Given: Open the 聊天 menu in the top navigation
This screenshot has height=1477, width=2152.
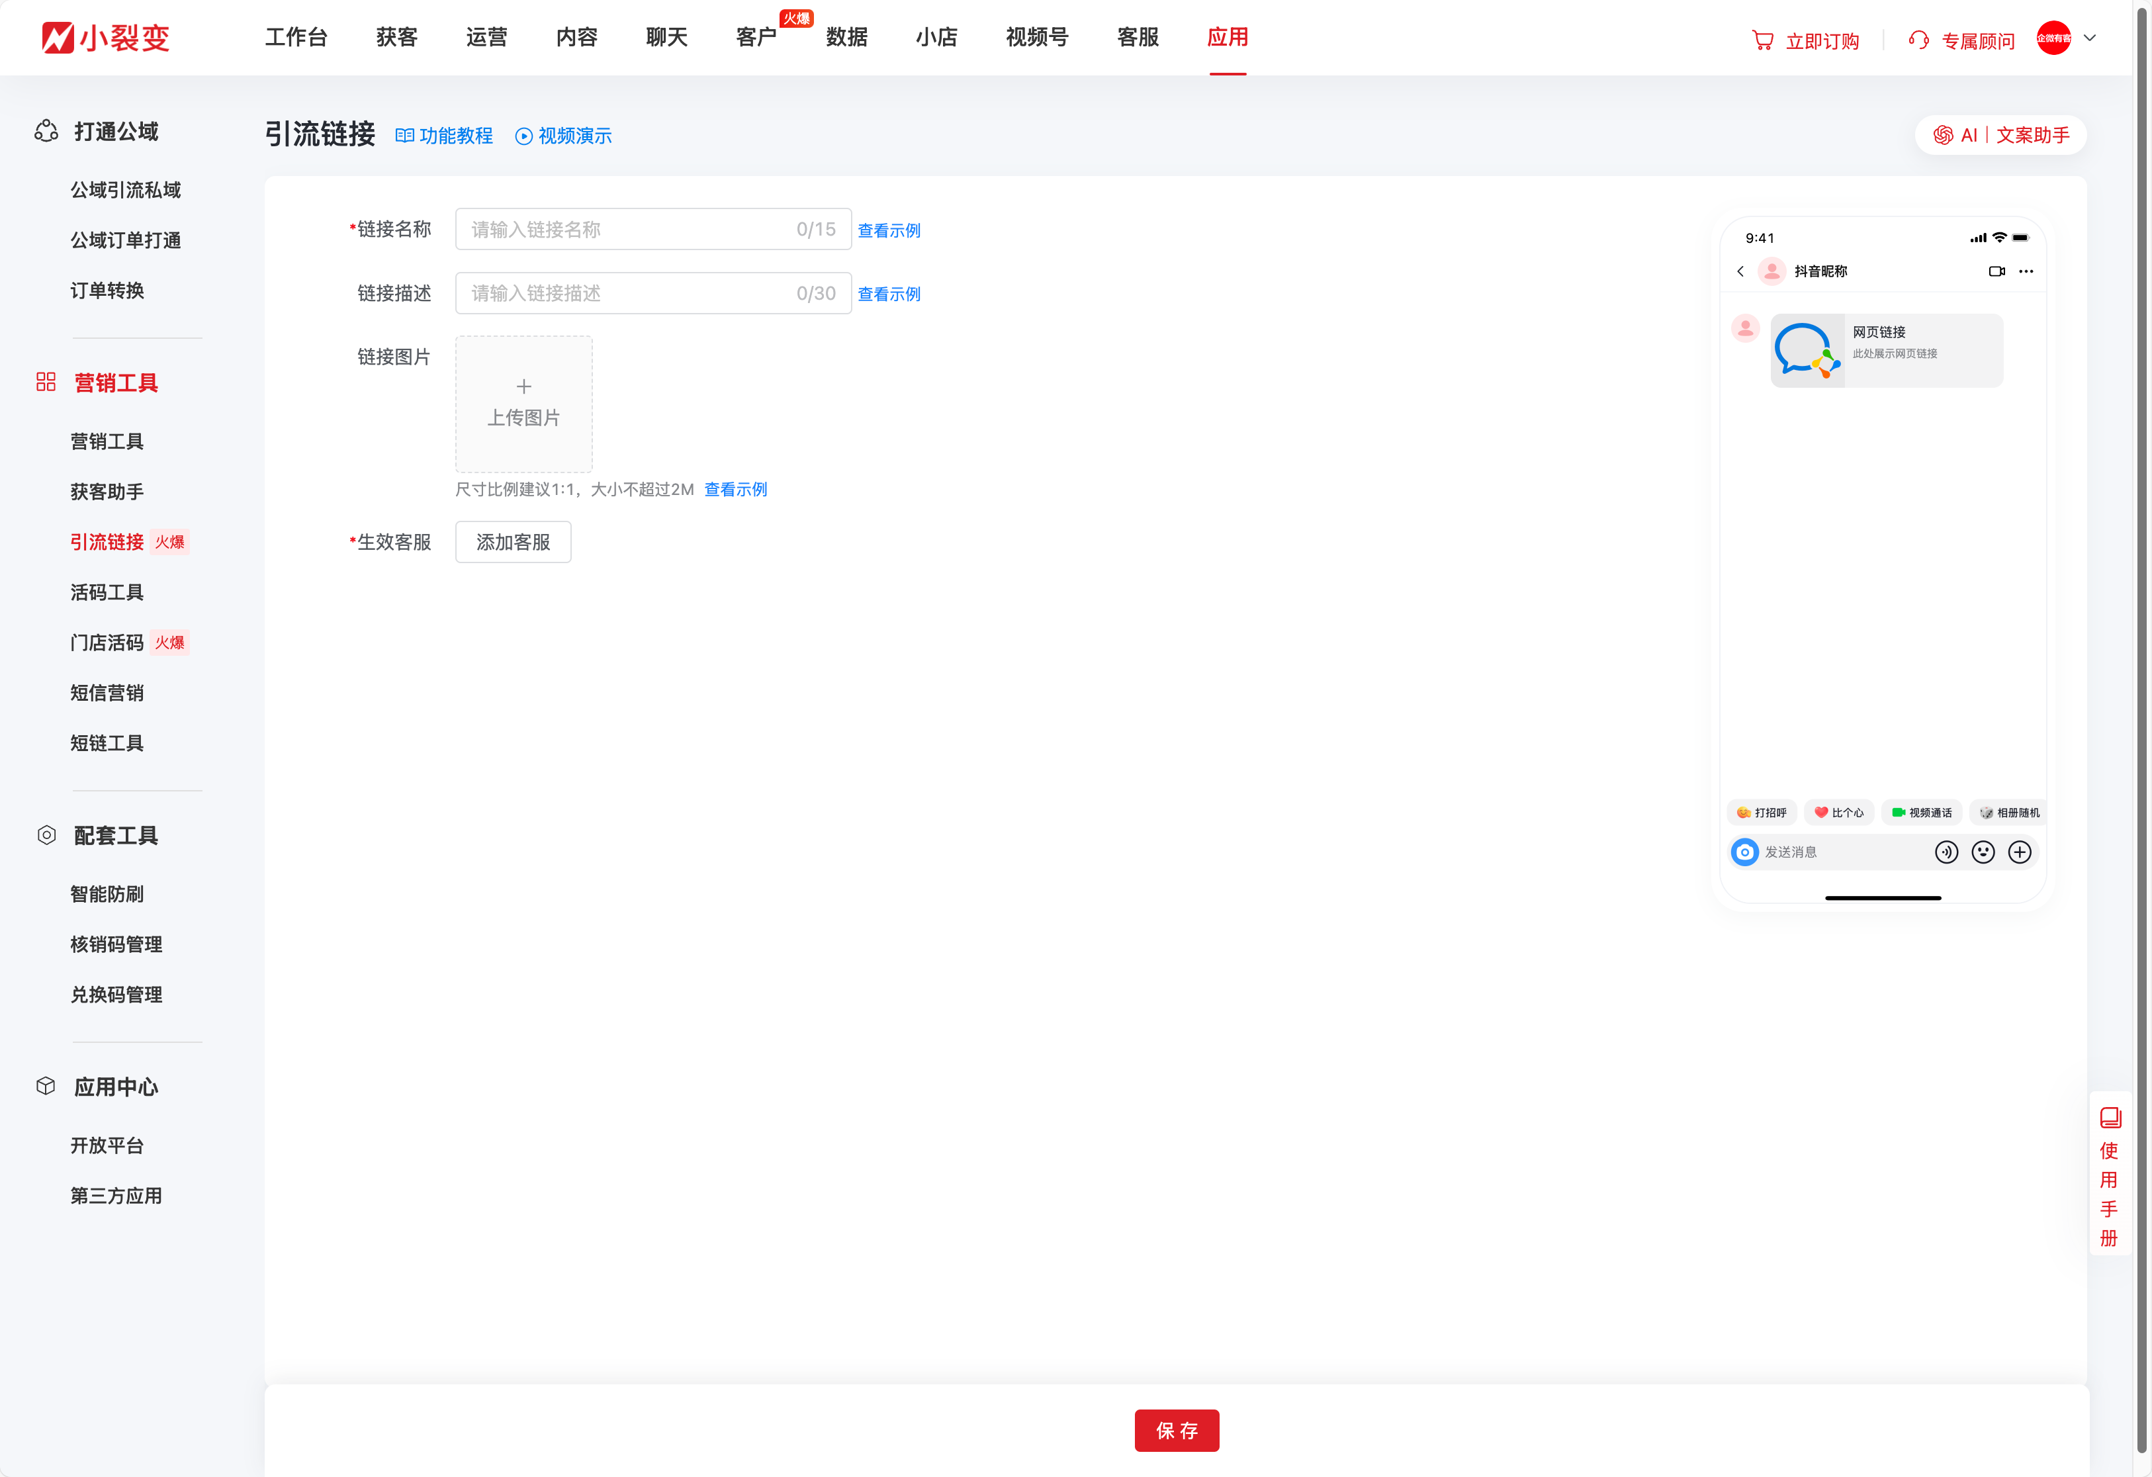Looking at the screenshot, I should point(666,37).
